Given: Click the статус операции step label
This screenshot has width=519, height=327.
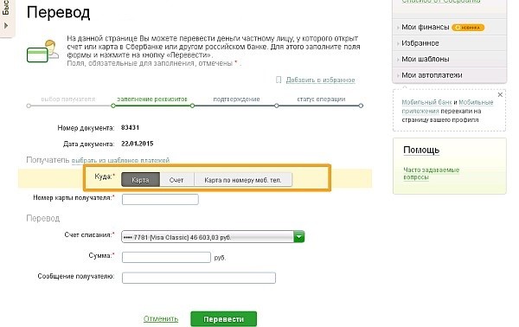Looking at the screenshot, I should [321, 99].
